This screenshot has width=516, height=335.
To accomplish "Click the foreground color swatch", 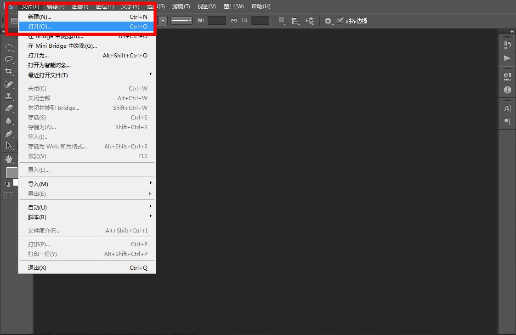I will pyautogui.click(x=11, y=173).
